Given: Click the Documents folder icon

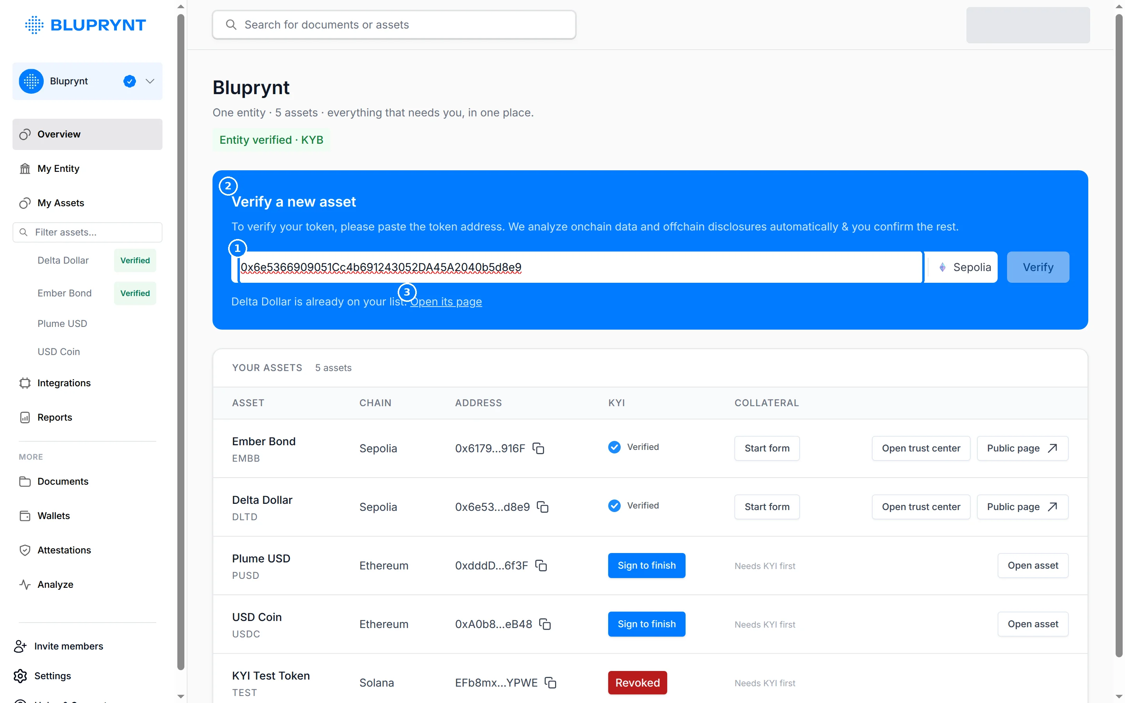Looking at the screenshot, I should 25,481.
